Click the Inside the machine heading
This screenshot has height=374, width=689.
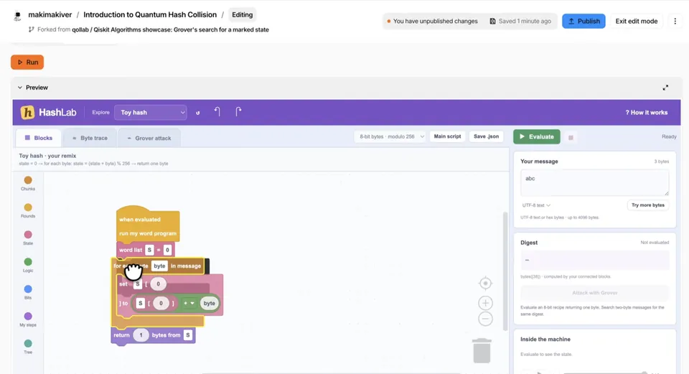545,340
